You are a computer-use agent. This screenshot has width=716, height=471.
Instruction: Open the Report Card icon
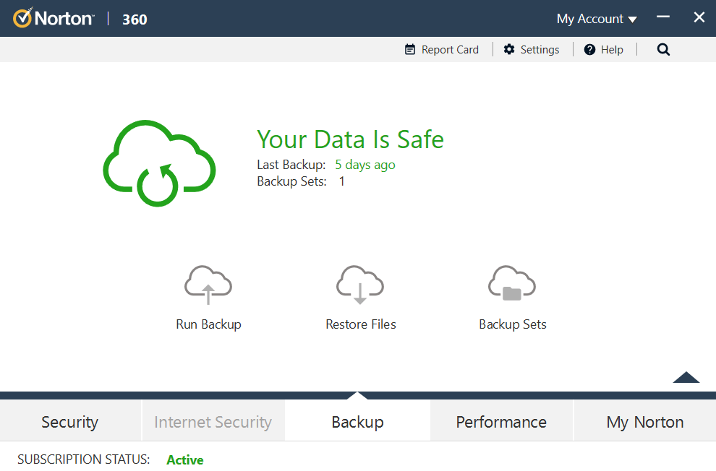(409, 49)
